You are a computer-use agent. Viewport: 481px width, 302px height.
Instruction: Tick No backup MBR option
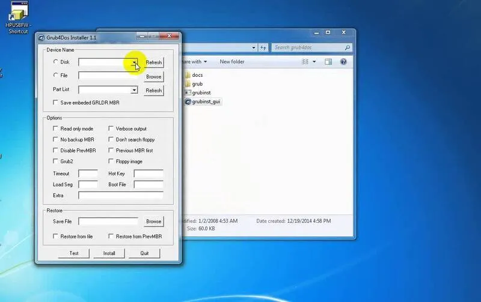point(55,139)
